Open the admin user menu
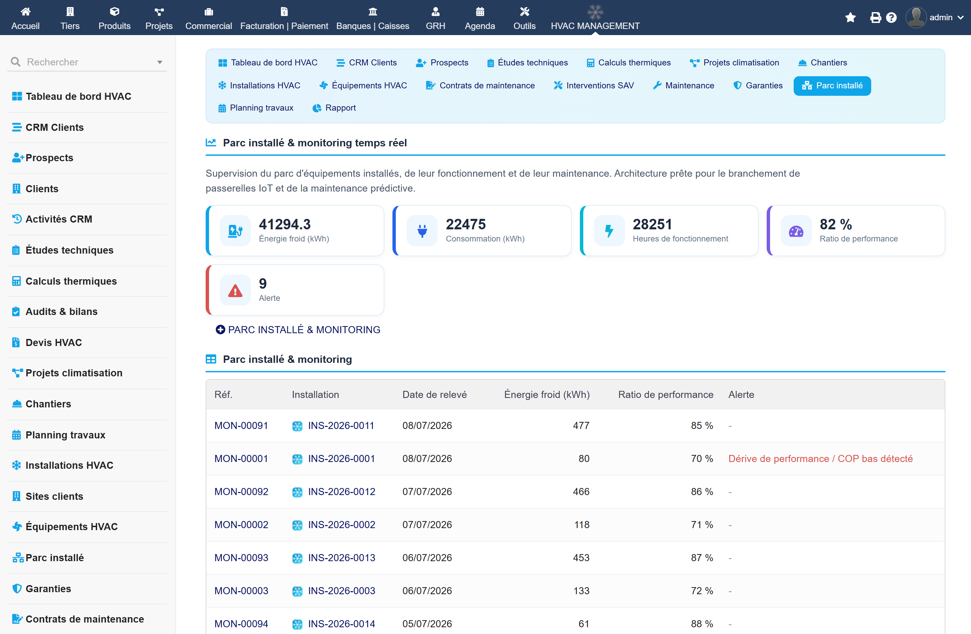 tap(934, 18)
